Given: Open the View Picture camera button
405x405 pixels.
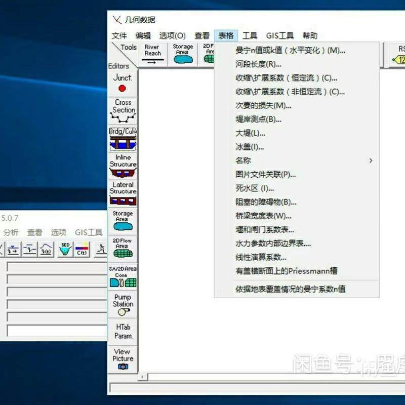Looking at the screenshot, I should pos(123,359).
